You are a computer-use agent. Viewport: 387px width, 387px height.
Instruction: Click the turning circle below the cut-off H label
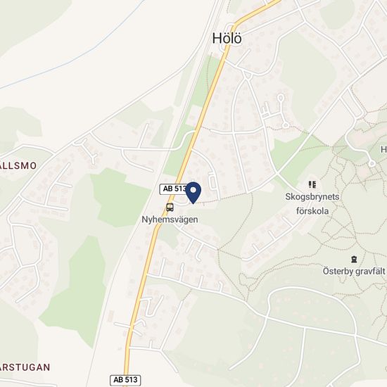(372, 163)
